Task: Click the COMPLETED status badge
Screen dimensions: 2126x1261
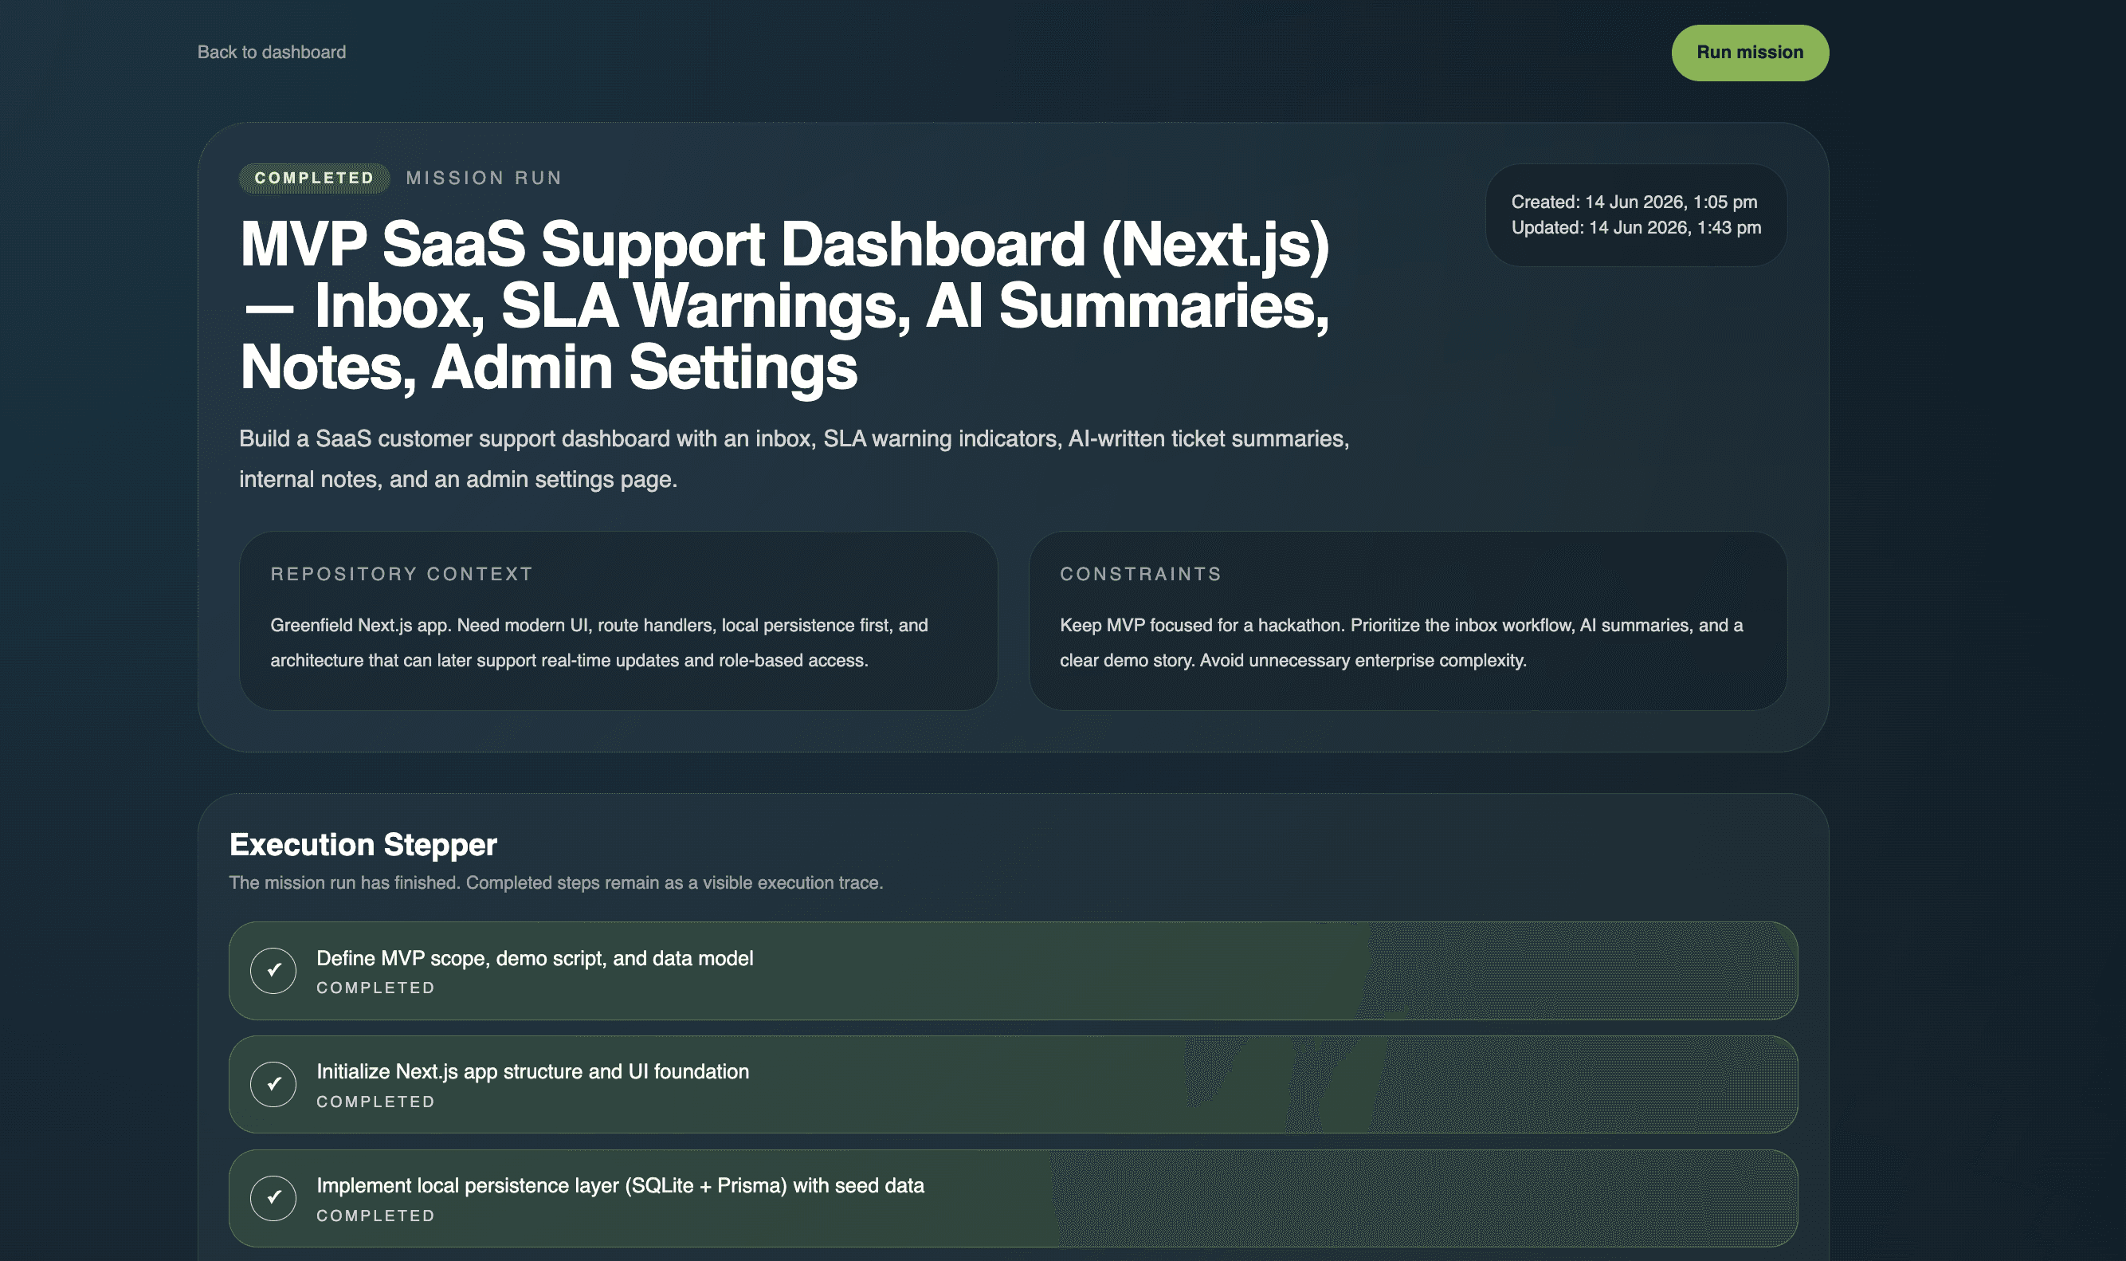Action: [x=314, y=178]
